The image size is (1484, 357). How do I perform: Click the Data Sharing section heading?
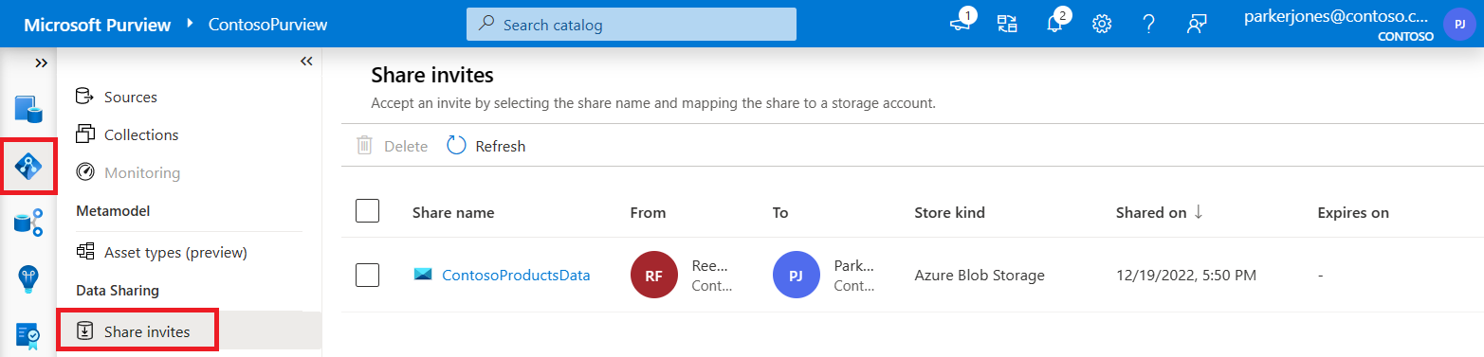pyautogui.click(x=118, y=290)
